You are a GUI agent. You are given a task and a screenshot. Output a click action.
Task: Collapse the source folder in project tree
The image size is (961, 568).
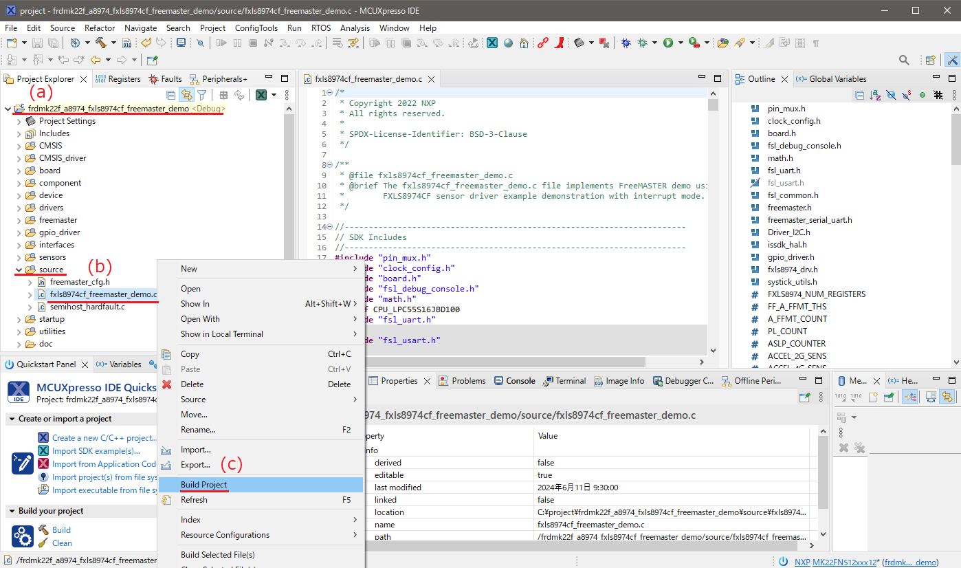[x=19, y=270]
